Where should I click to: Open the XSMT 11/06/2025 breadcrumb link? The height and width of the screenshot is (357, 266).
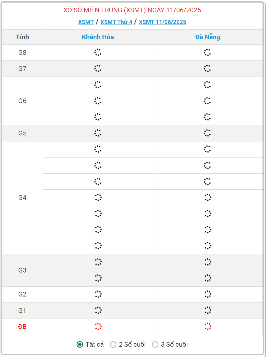click(162, 22)
